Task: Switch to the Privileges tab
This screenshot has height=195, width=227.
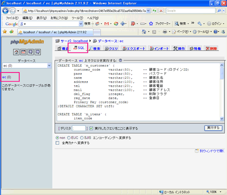Action: [195, 48]
